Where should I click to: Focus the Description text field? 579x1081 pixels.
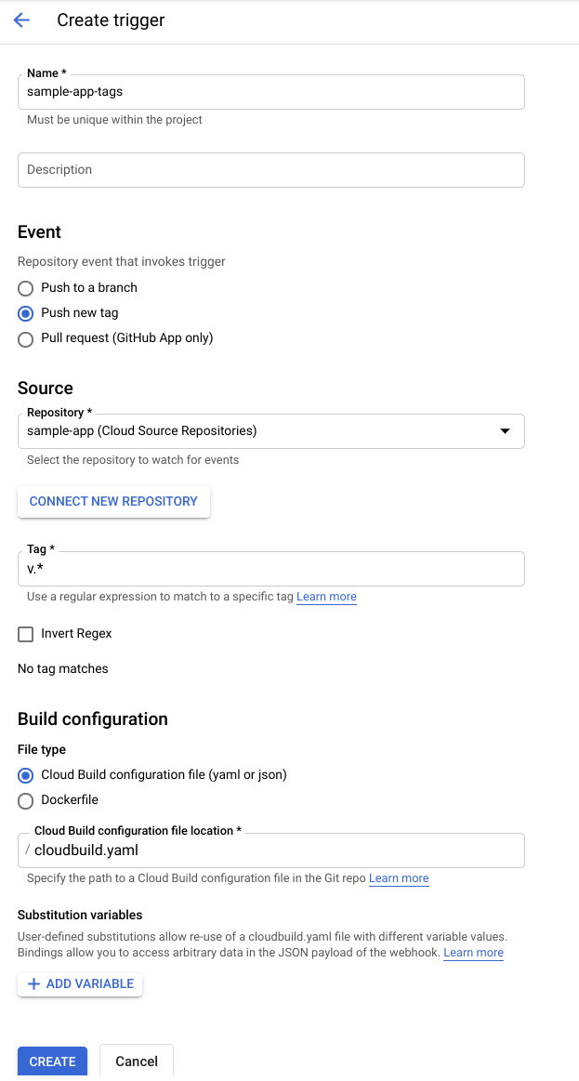tap(270, 170)
